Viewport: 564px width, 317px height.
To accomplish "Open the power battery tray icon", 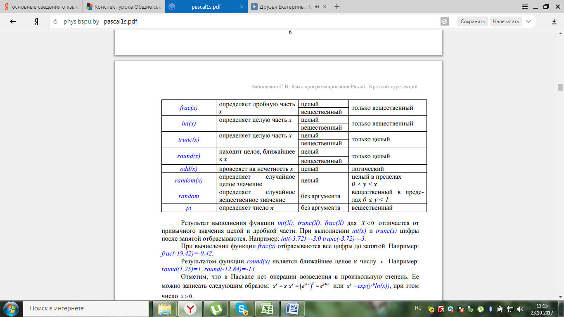I will pos(500,309).
